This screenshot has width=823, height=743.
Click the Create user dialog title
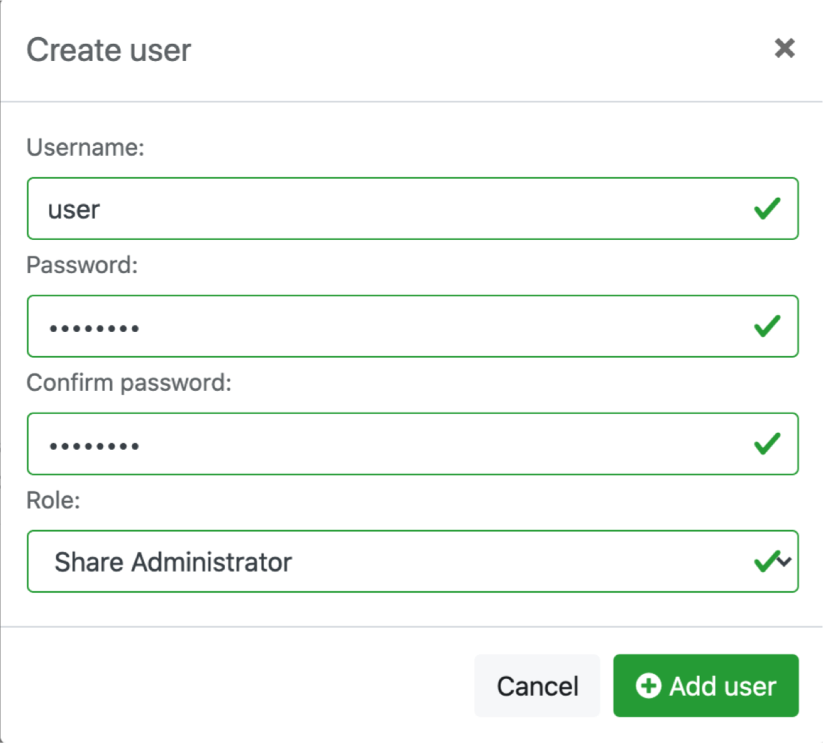[108, 50]
